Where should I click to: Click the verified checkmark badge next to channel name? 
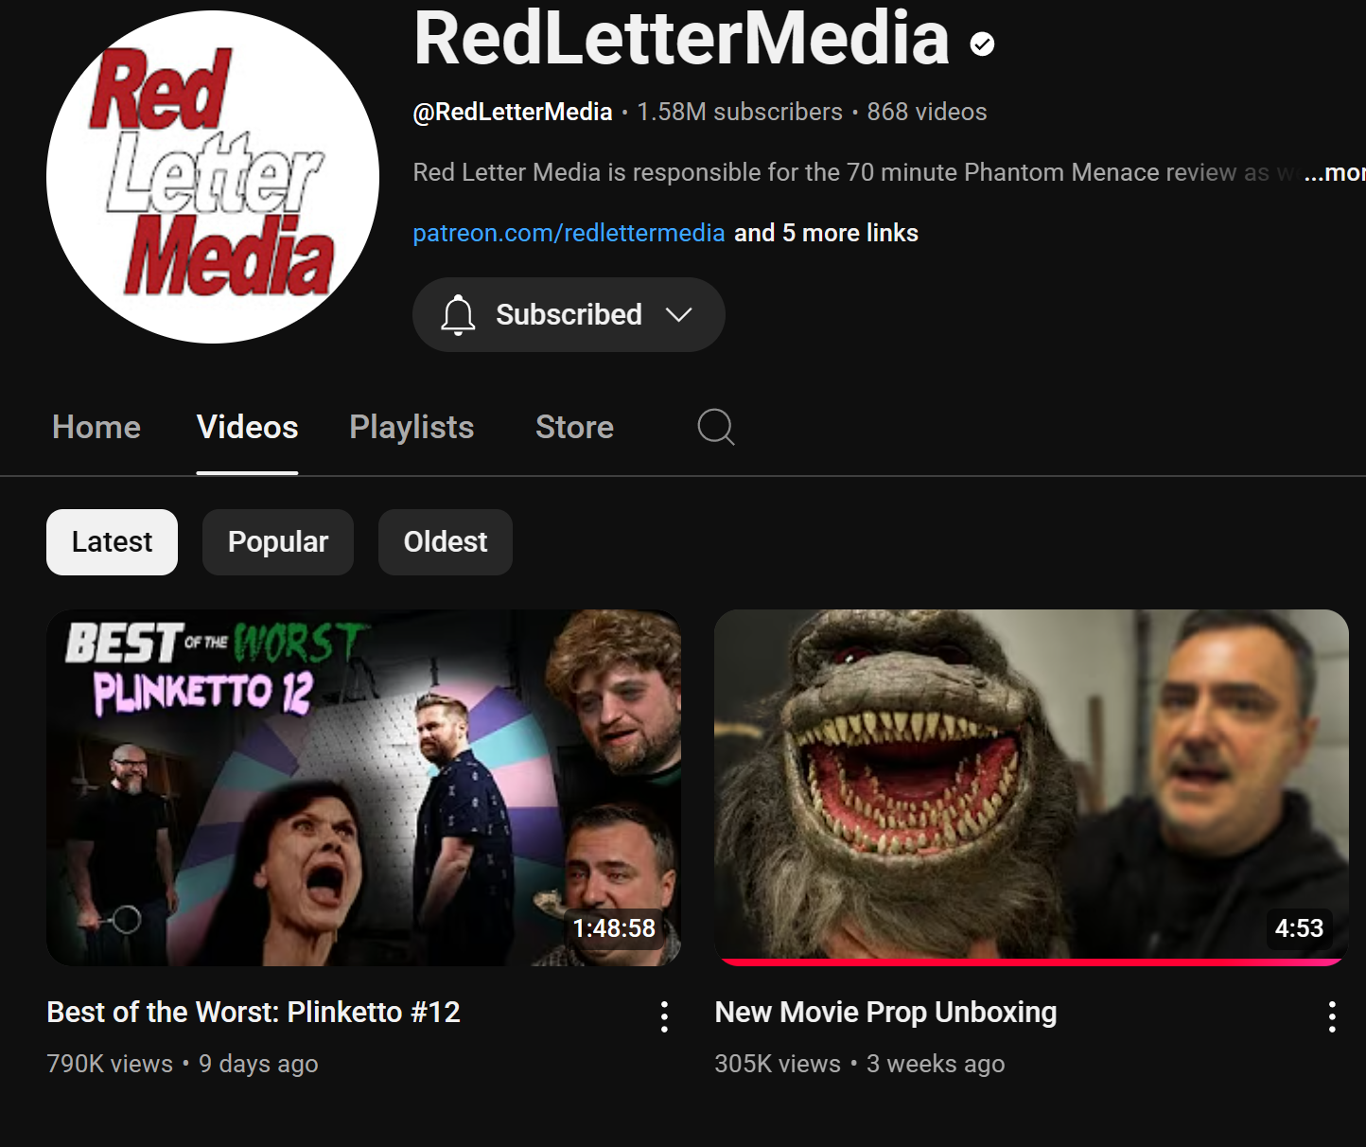[983, 44]
